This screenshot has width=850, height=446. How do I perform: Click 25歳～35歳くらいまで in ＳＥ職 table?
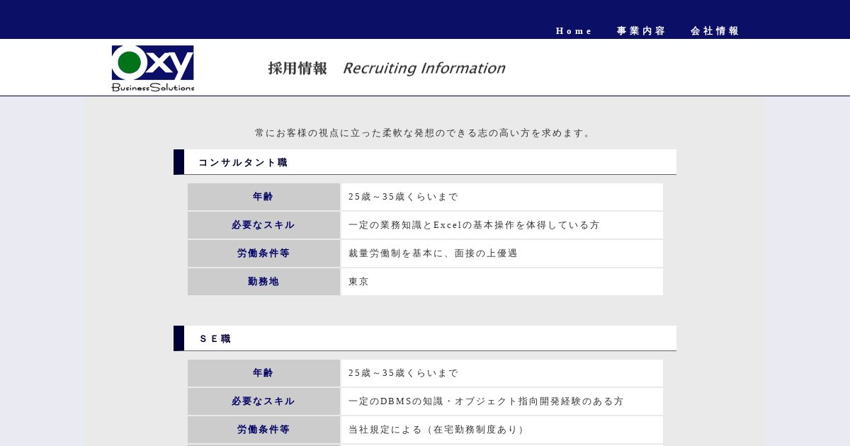(502, 373)
